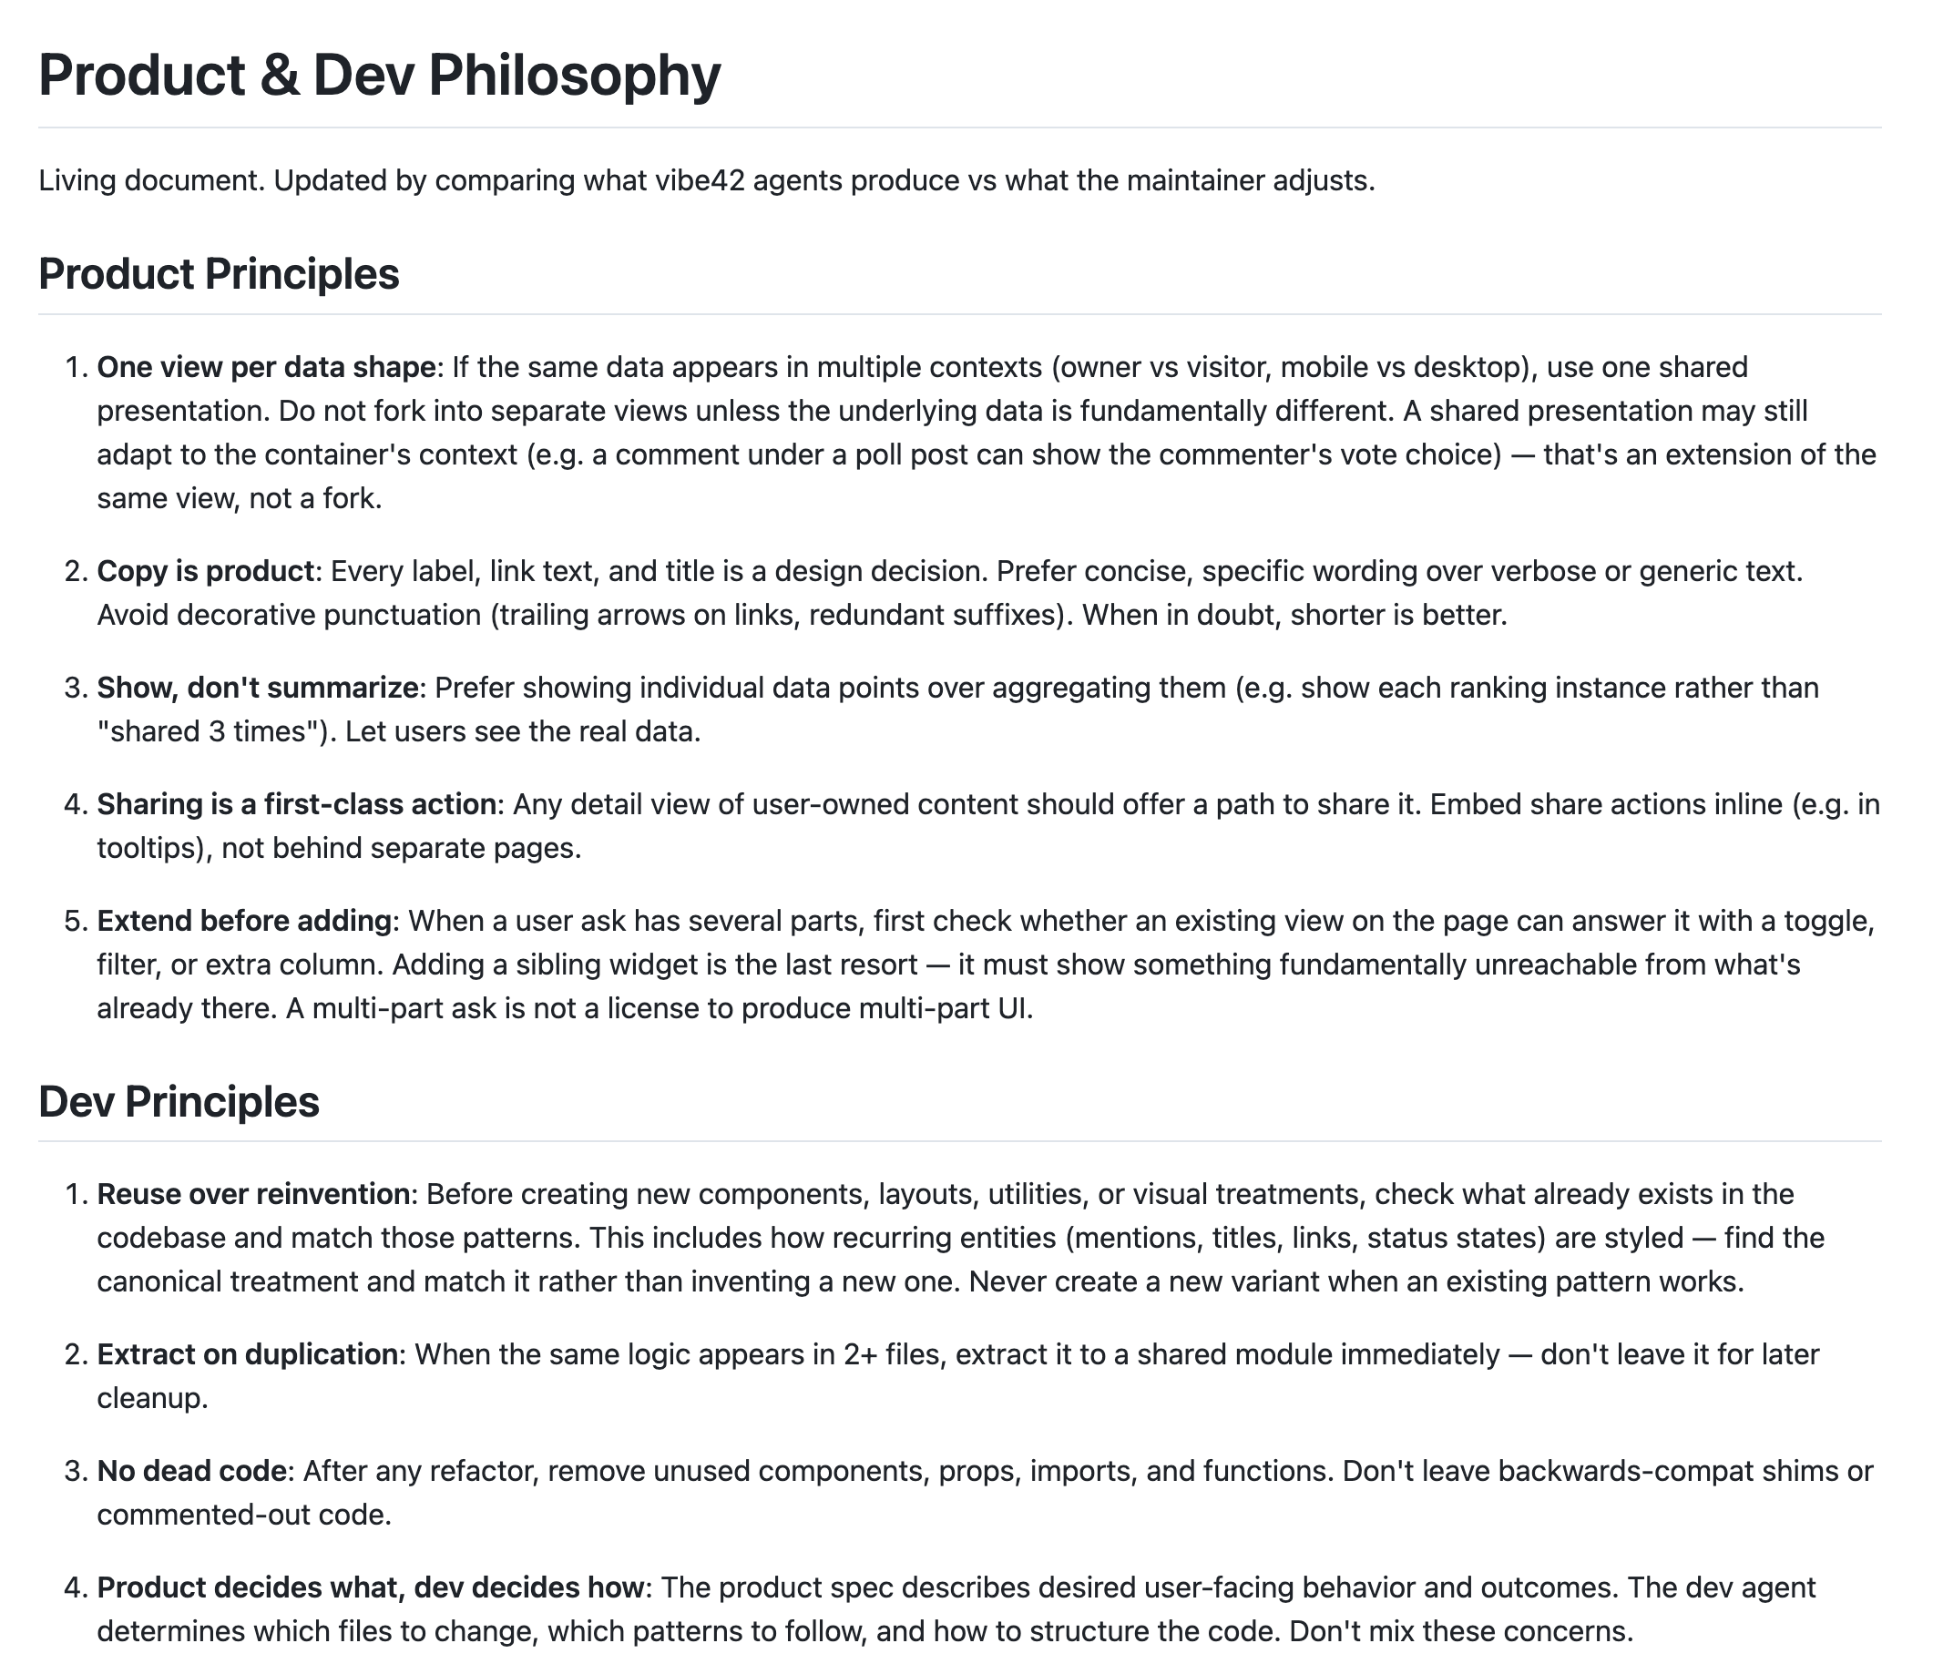Image resolution: width=1933 pixels, height=1674 pixels.
Task: Click the bold 'Copy is product' text
Action: pos(206,571)
